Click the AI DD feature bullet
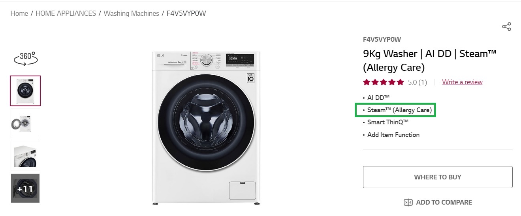 coord(378,98)
